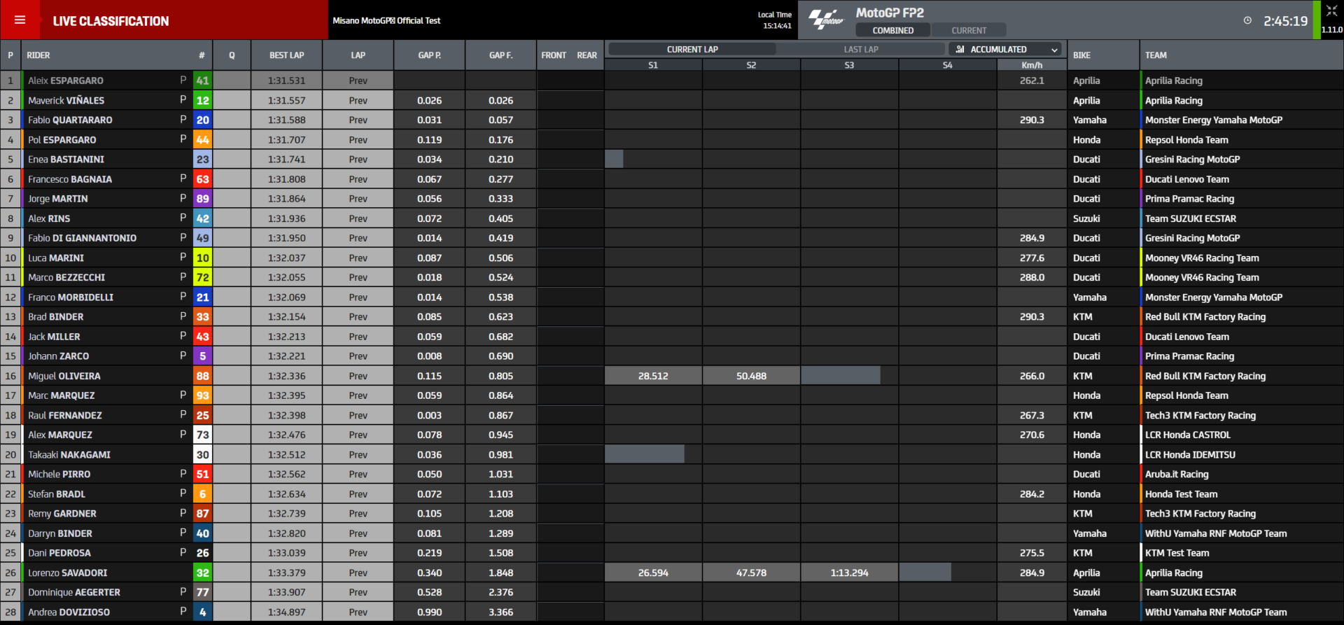Click the green flag status indicator

tap(1317, 20)
